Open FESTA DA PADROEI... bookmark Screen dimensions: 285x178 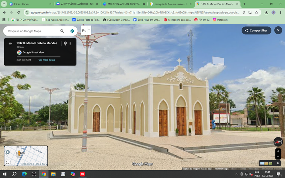point(25,20)
